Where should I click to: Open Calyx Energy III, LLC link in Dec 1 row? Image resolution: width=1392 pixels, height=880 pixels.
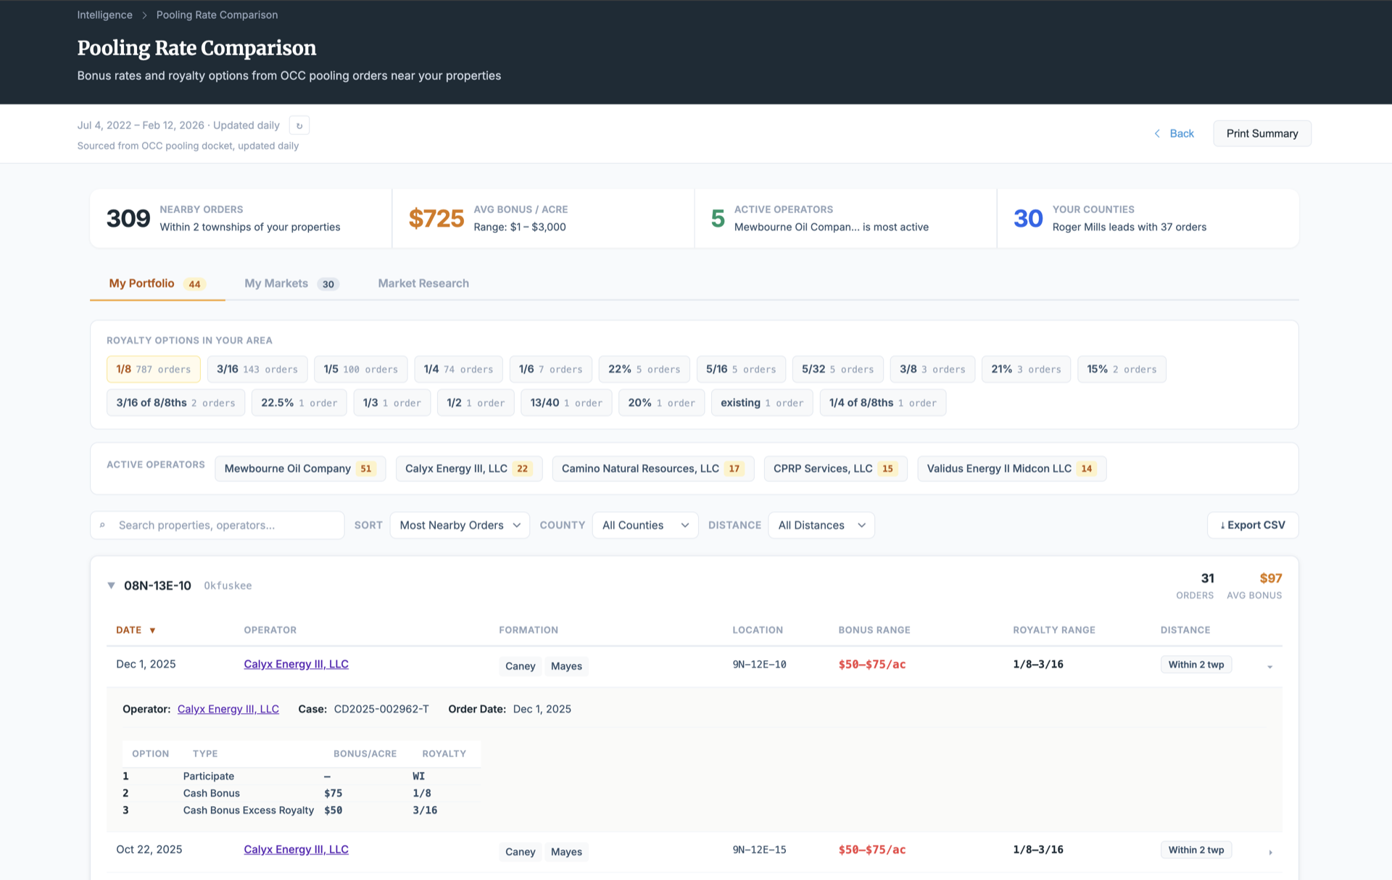296,664
